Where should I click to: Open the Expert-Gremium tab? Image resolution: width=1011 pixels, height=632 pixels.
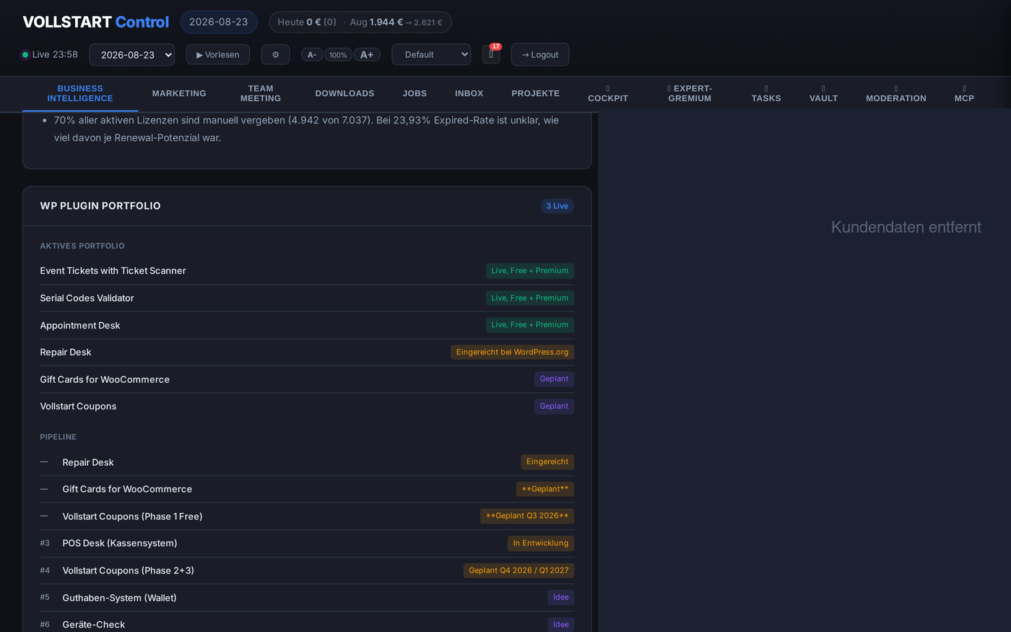click(x=690, y=93)
